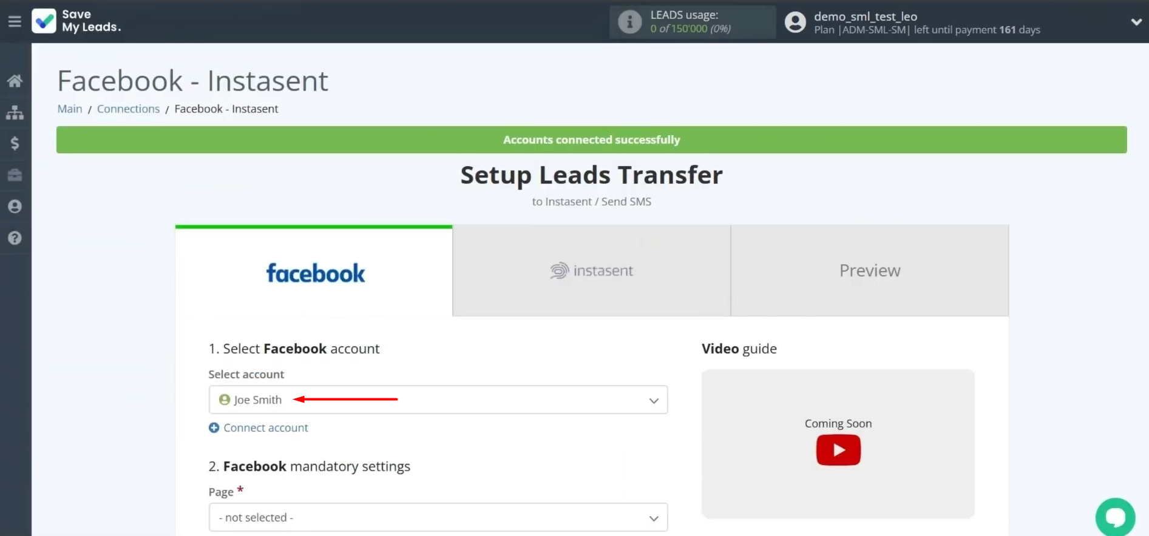Open the Connections sitemap icon in sidebar
Viewport: 1149px width, 536px height.
[x=15, y=112]
